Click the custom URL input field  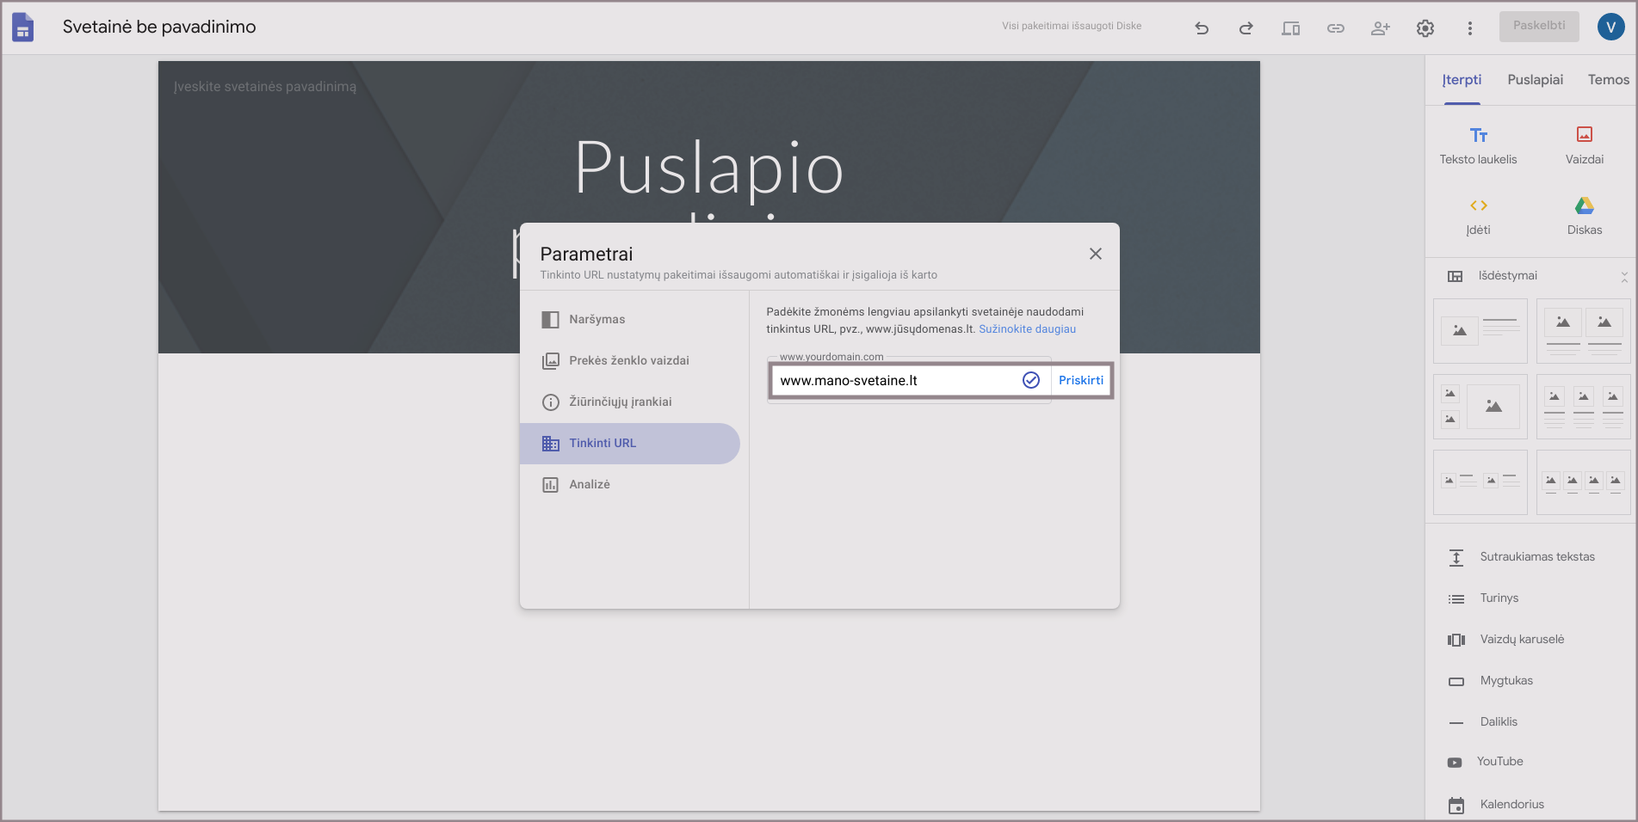coord(895,381)
